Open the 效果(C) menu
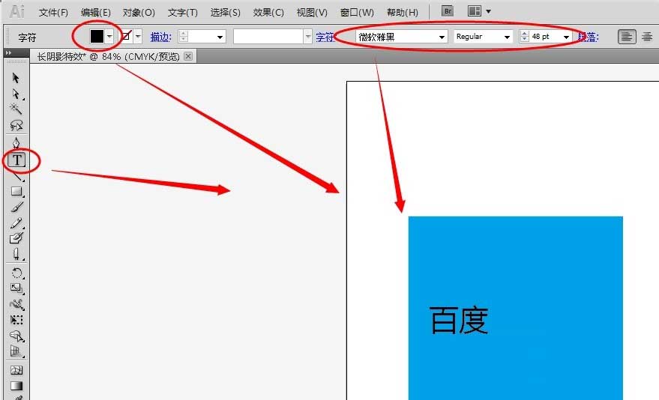The image size is (659, 400). [x=268, y=13]
